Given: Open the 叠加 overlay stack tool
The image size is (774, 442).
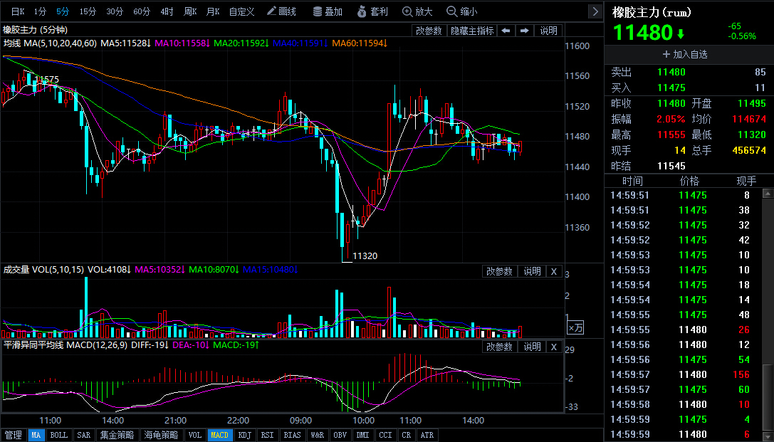Looking at the screenshot, I should (327, 11).
